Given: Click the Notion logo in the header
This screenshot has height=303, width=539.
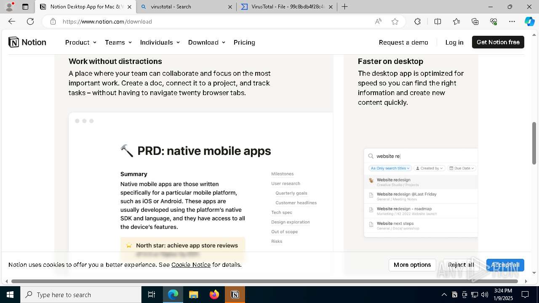Looking at the screenshot, I should tap(27, 42).
